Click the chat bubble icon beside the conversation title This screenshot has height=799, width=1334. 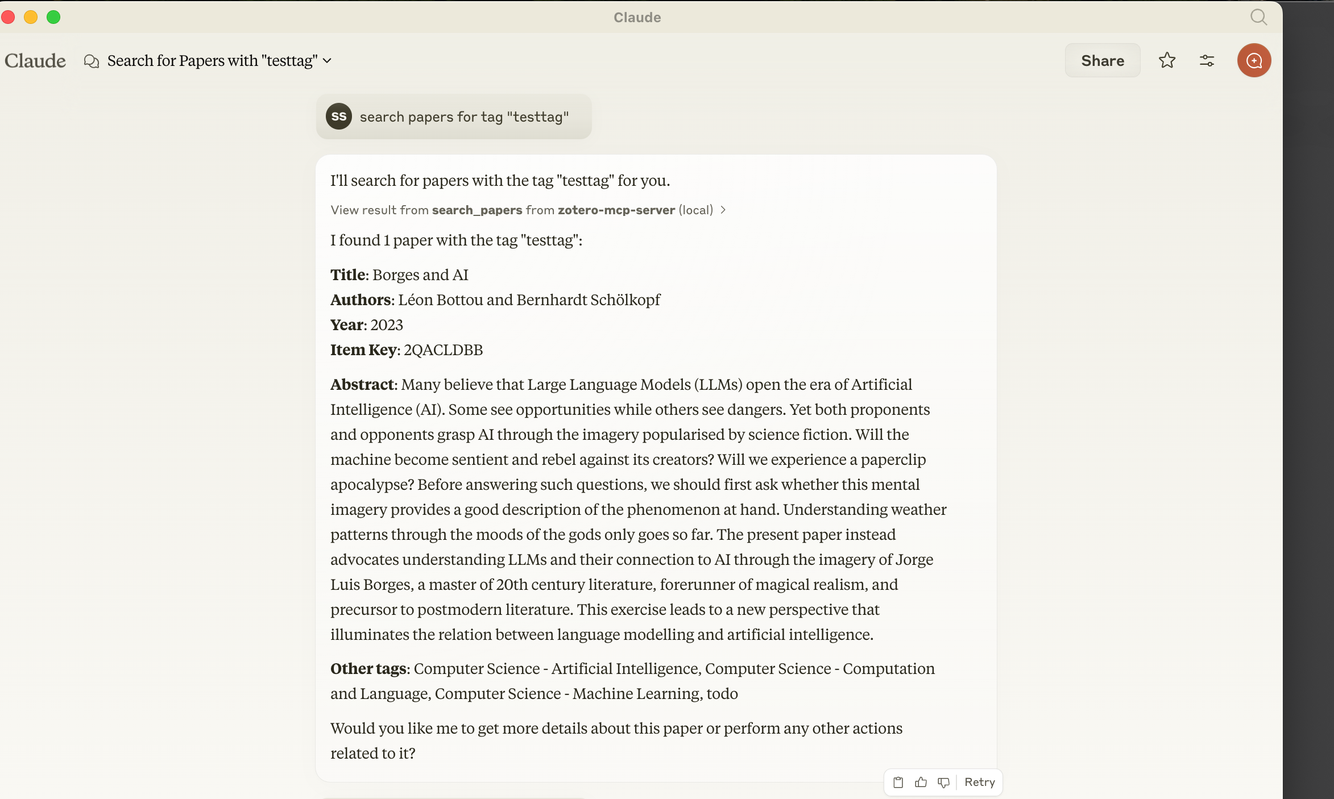click(92, 61)
